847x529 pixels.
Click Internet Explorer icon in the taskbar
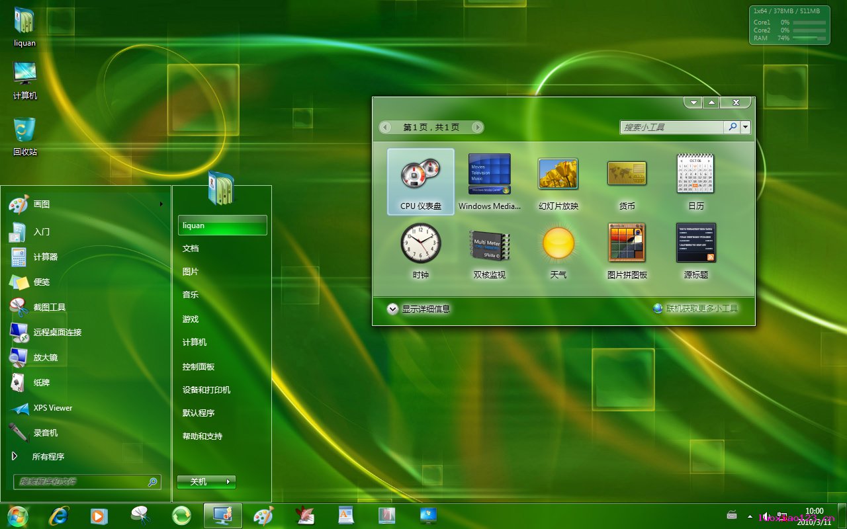[59, 516]
